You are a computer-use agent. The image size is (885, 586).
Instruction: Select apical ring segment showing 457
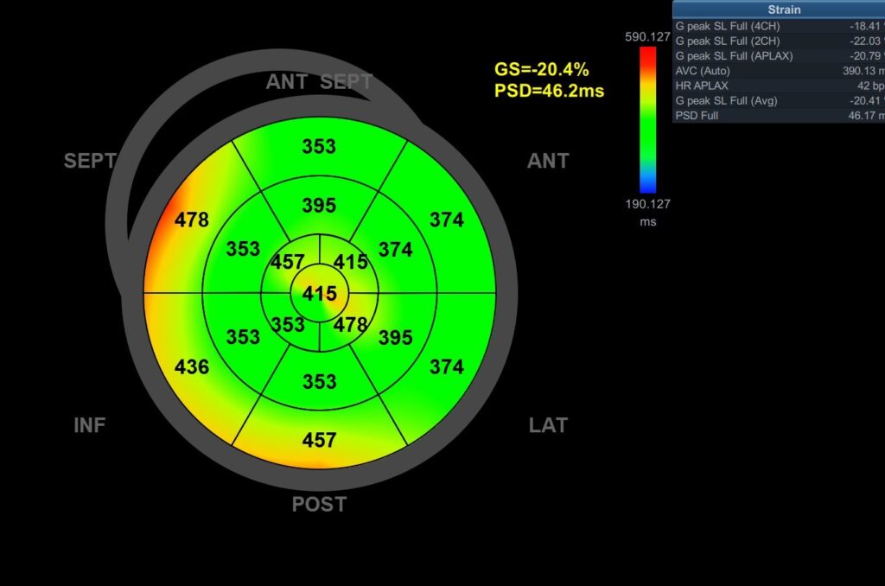(x=288, y=262)
